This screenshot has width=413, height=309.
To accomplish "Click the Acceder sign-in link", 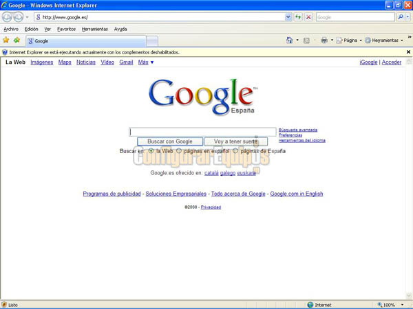I will click(x=392, y=62).
